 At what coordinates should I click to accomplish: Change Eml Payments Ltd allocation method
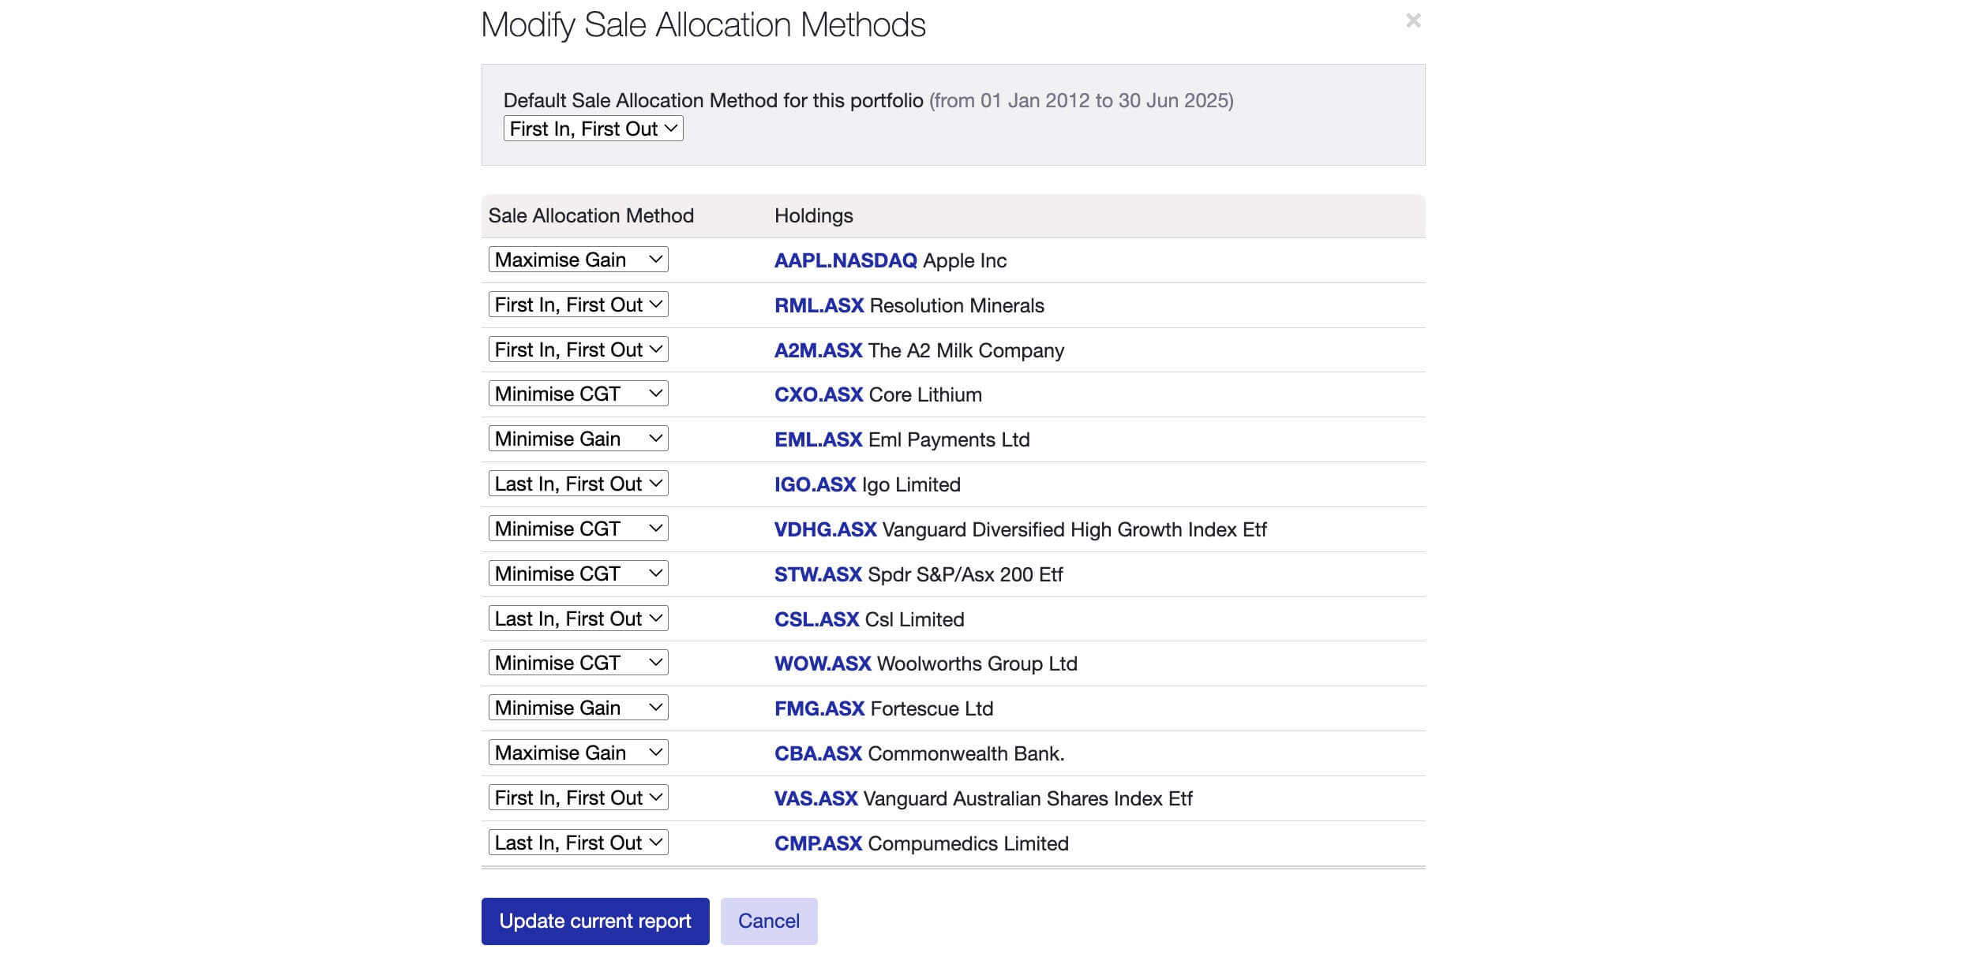pos(578,439)
